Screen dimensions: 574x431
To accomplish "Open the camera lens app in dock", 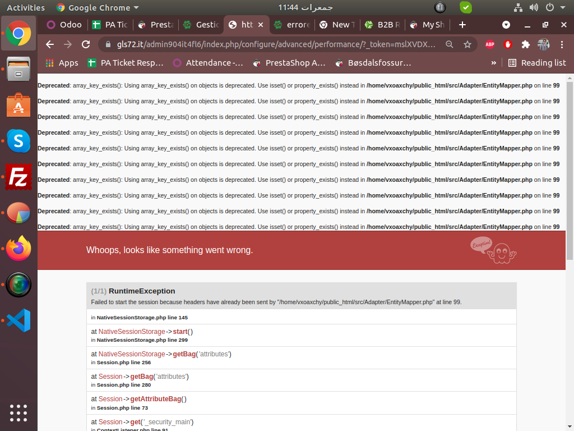I will click(18, 285).
